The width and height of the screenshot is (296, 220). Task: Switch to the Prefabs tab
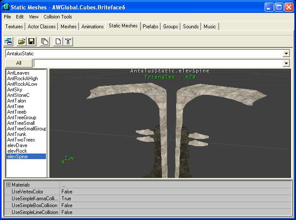(x=150, y=27)
